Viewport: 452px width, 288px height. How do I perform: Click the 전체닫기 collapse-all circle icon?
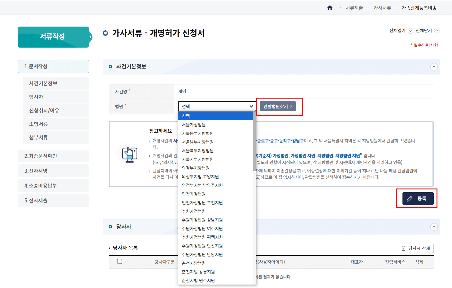(437, 31)
